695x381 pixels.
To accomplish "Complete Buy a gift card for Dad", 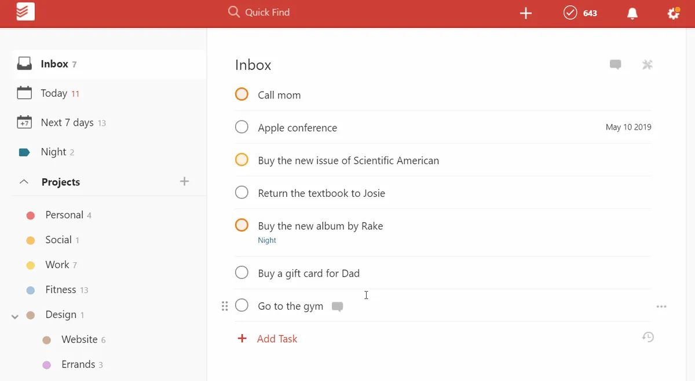I will coord(242,273).
